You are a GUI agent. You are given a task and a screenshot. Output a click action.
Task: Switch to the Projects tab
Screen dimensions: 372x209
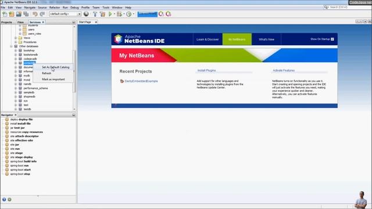[6, 22]
